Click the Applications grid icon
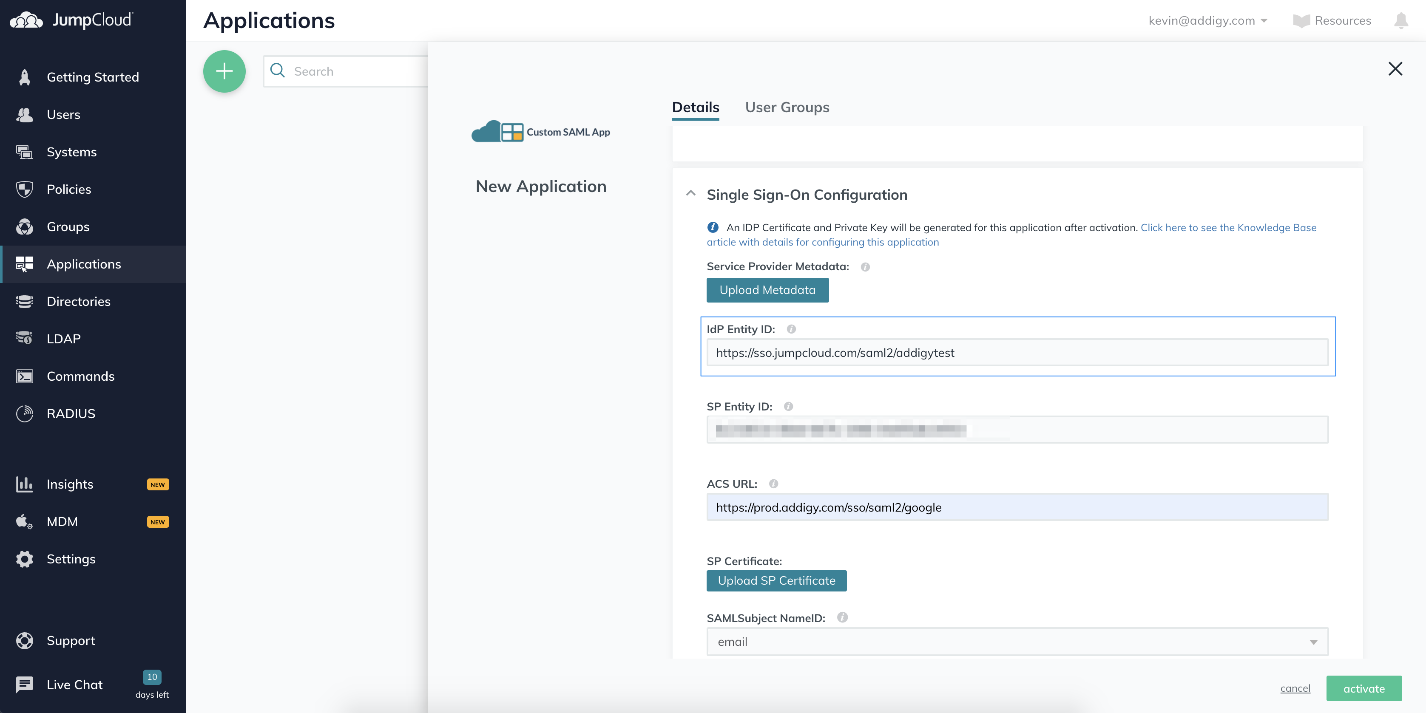 (x=24, y=264)
